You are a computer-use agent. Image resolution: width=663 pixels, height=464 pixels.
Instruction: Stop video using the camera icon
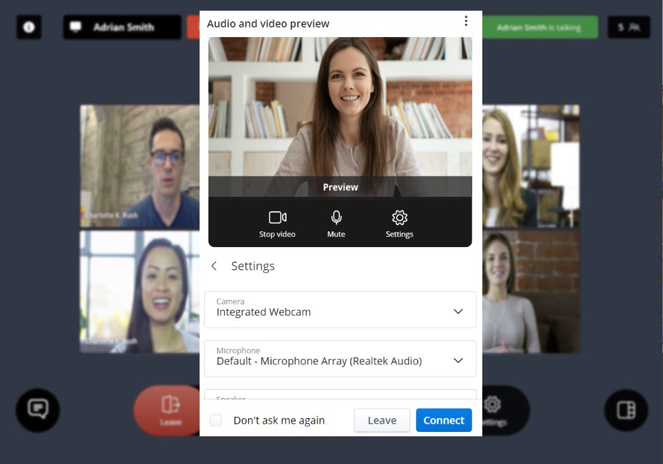point(277,224)
